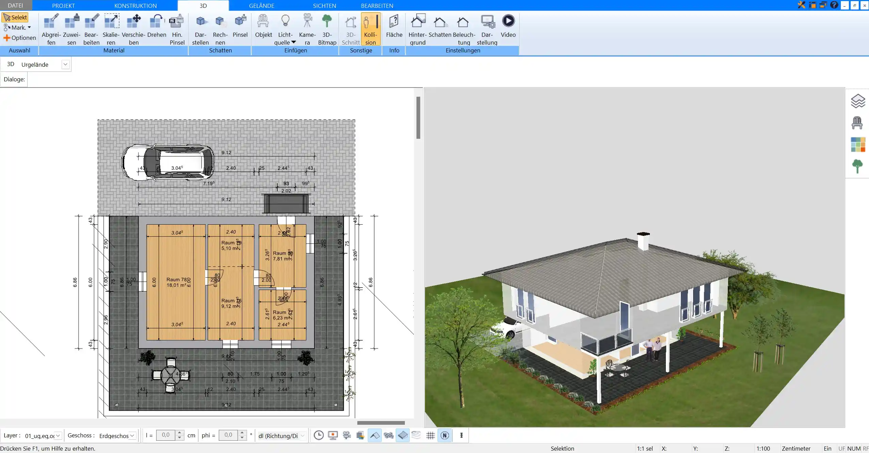Toggle the roof display button
The width and height of the screenshot is (869, 453).
375,435
